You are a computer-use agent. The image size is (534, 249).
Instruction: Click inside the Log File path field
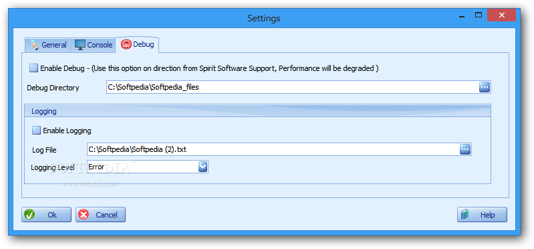point(273,149)
